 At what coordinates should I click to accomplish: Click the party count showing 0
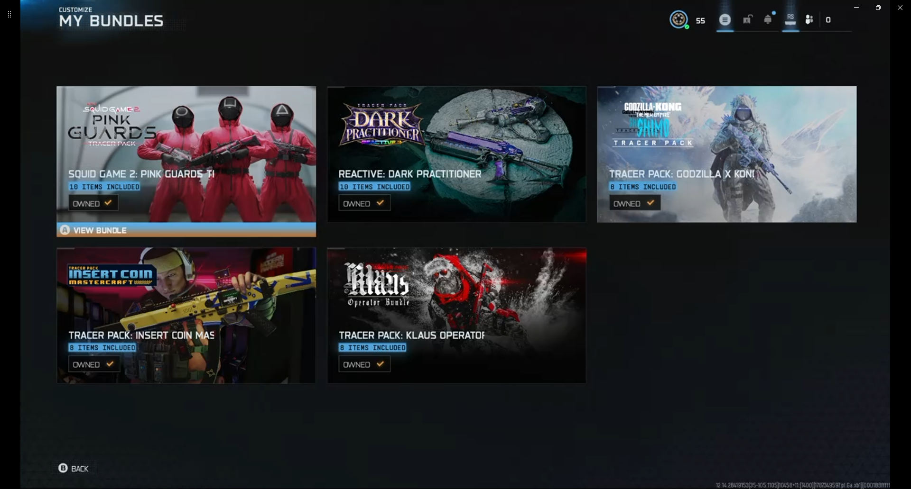click(x=828, y=20)
